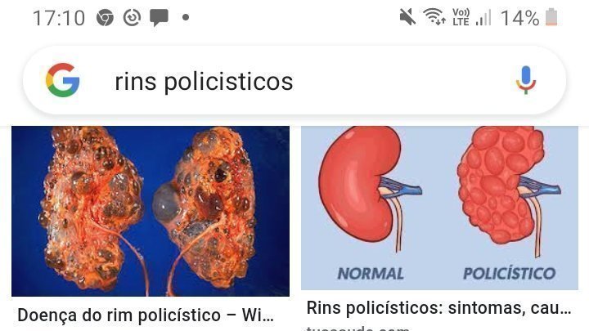Viewport: 589px width, 331px height.
Task: Open 'Doença do rim policístico' Wikipedia result
Action: tap(146, 315)
